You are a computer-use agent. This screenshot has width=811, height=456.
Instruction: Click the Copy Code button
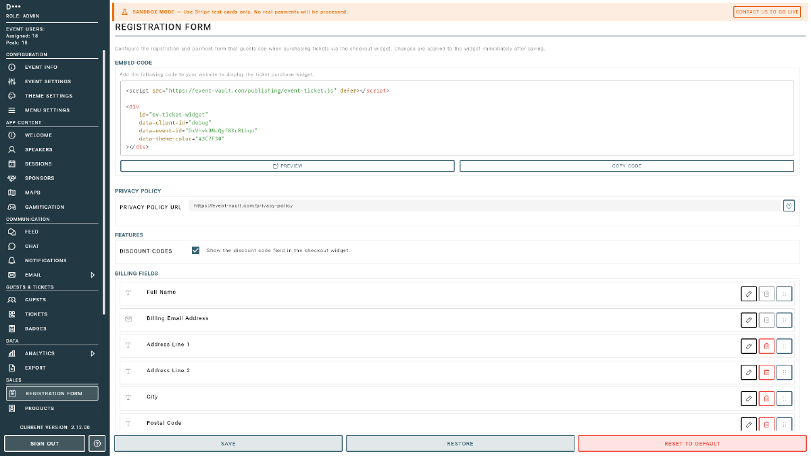pyautogui.click(x=626, y=166)
